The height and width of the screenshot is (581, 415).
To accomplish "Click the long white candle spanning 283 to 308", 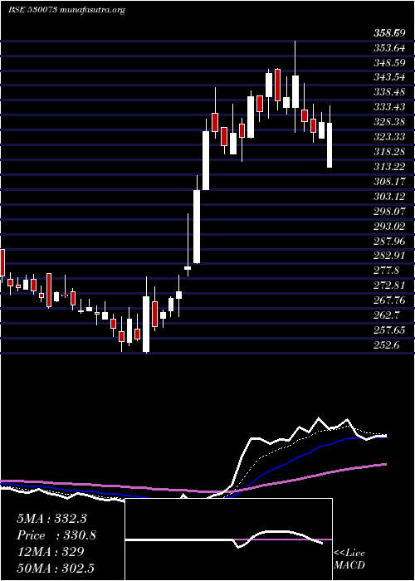I will coord(197,227).
